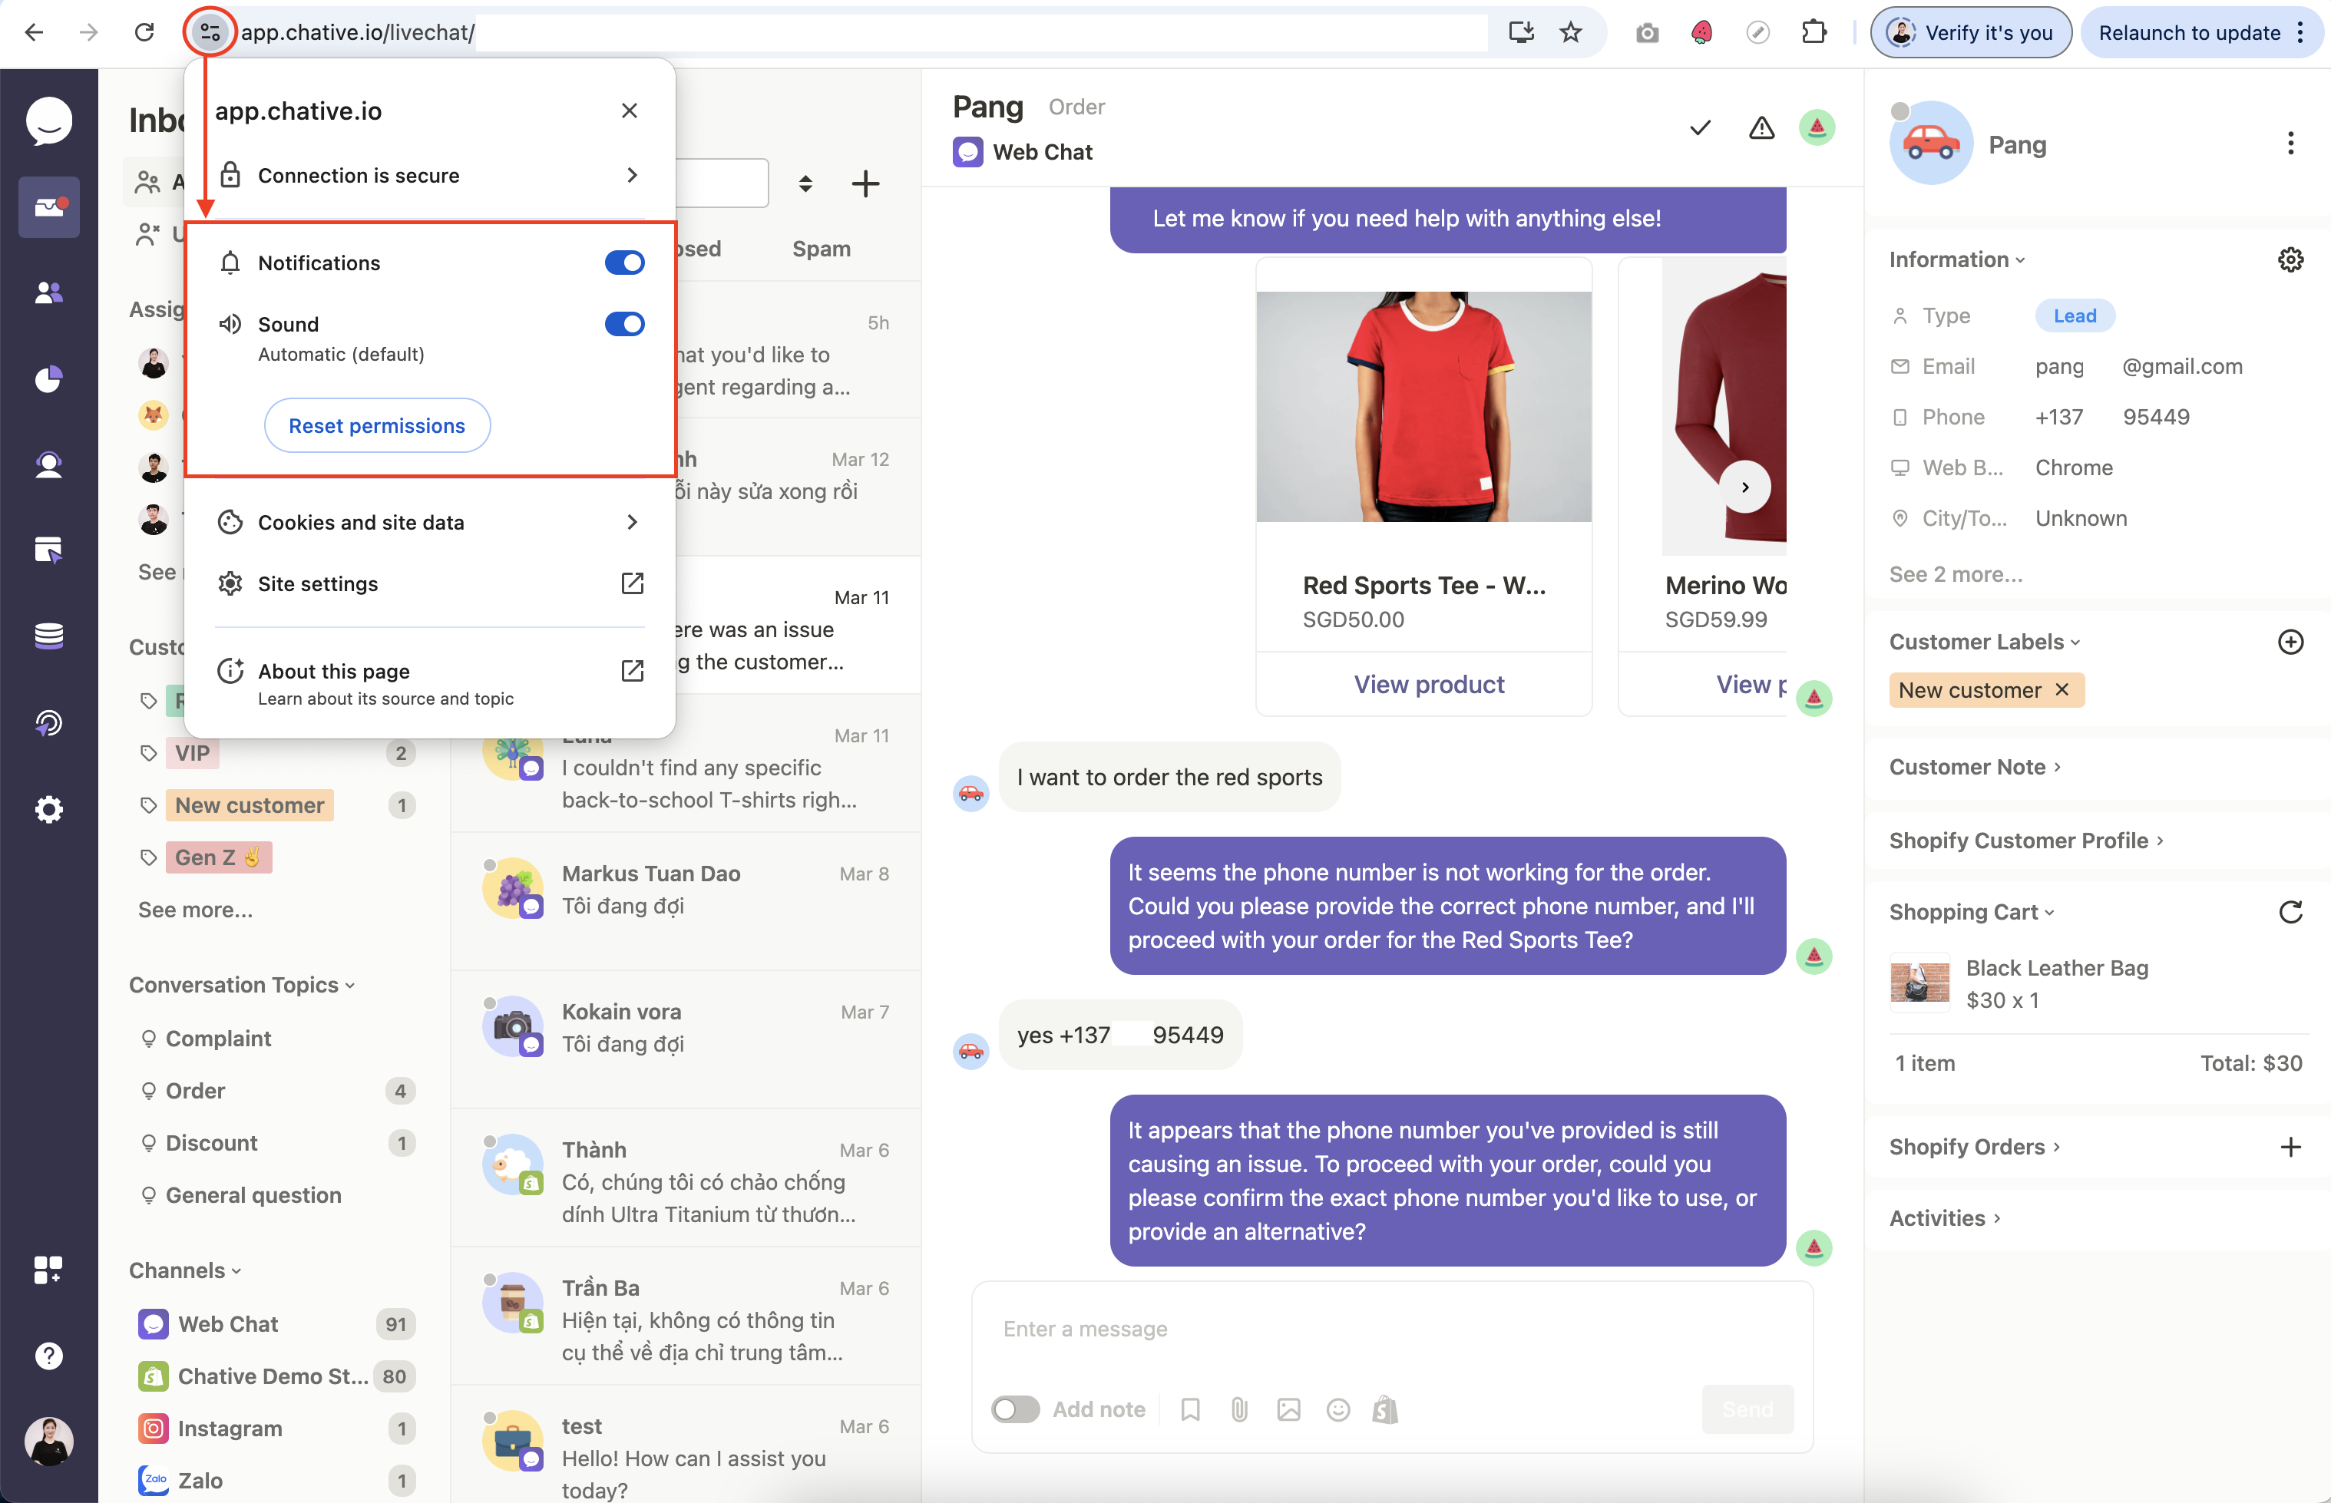This screenshot has height=1503, width=2331.
Task: Click the Shopify bag icon in message toolbar
Action: [1385, 1409]
